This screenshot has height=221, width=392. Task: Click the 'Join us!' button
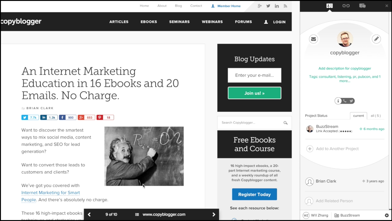pyautogui.click(x=254, y=93)
